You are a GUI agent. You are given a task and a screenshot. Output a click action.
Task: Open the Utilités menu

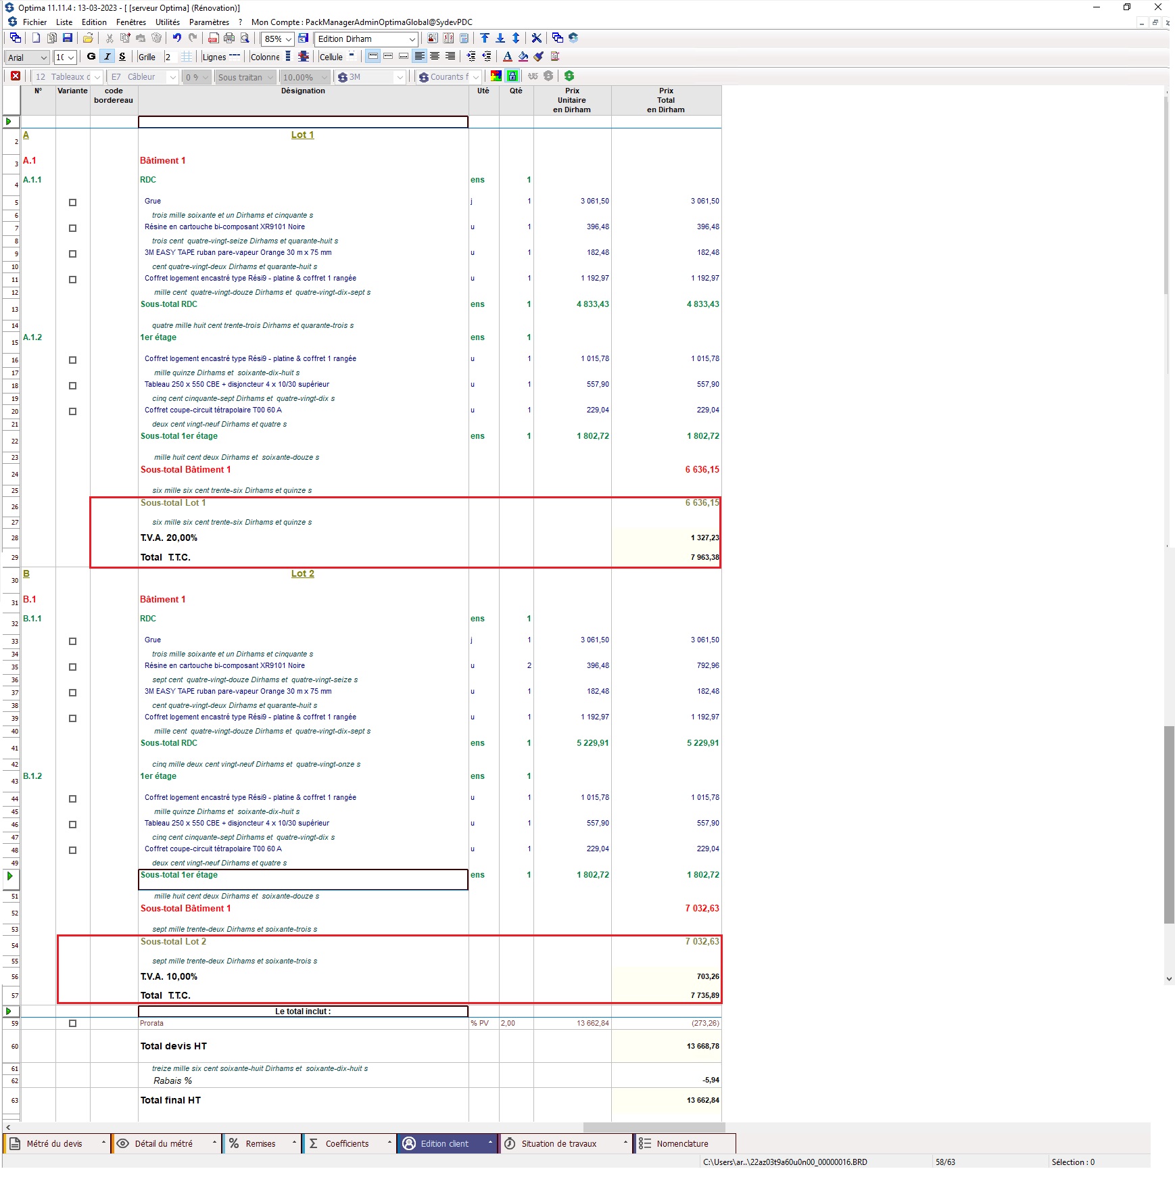[x=168, y=22]
